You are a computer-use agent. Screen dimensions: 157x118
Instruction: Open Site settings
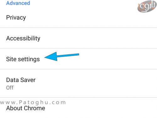pos(78,59)
